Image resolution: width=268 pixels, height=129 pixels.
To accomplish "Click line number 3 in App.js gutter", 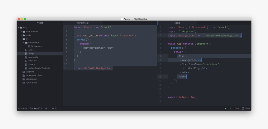I will (160, 36).
